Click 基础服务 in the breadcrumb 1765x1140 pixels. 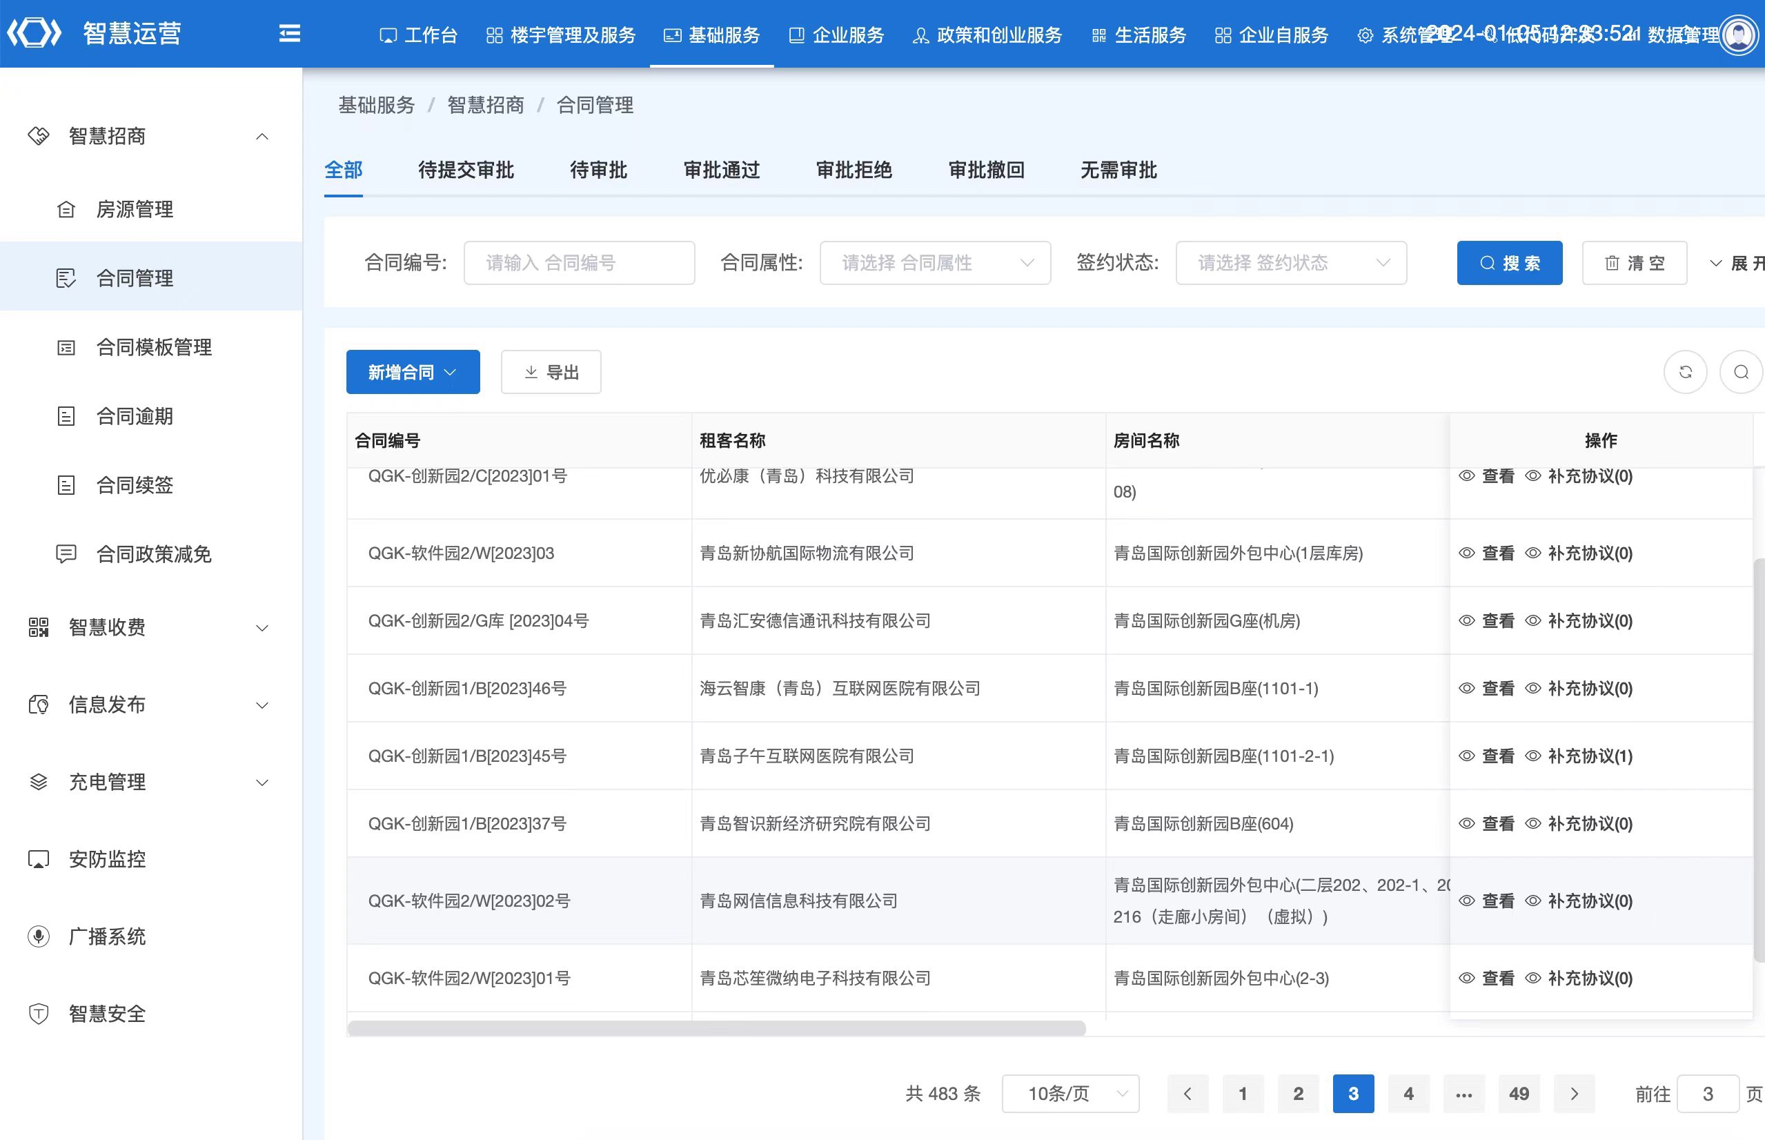(x=376, y=105)
